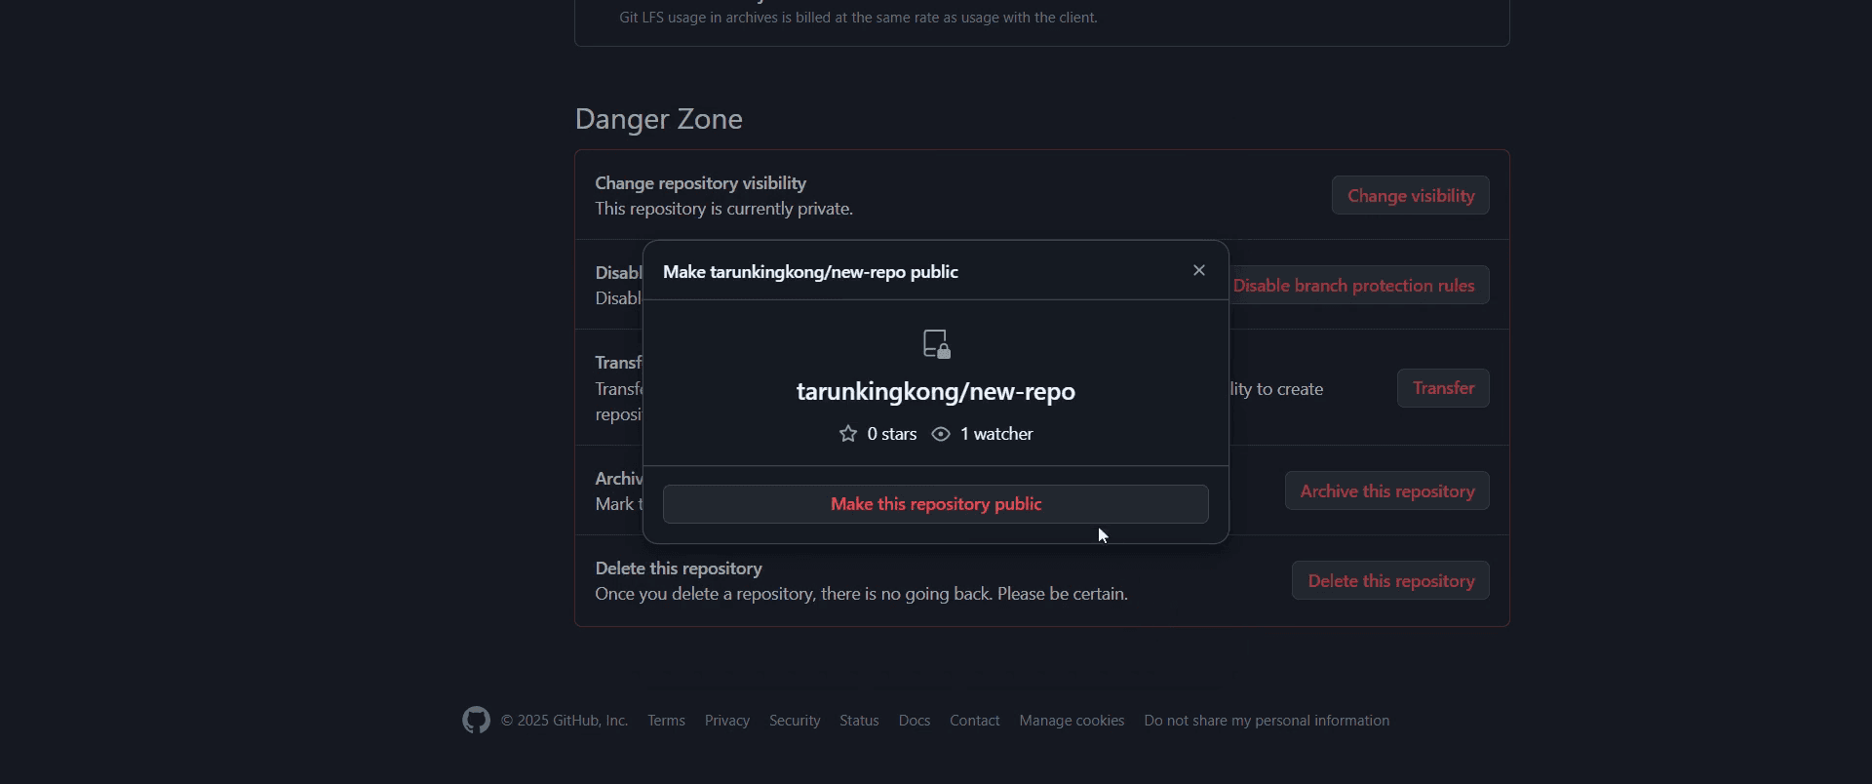Click the private repository lock icon in dialog
Screen dimensions: 1872x784
[936, 344]
